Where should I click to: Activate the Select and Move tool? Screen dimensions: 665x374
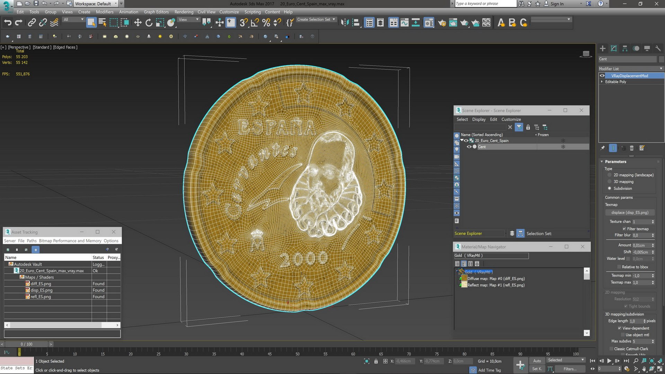coord(138,23)
